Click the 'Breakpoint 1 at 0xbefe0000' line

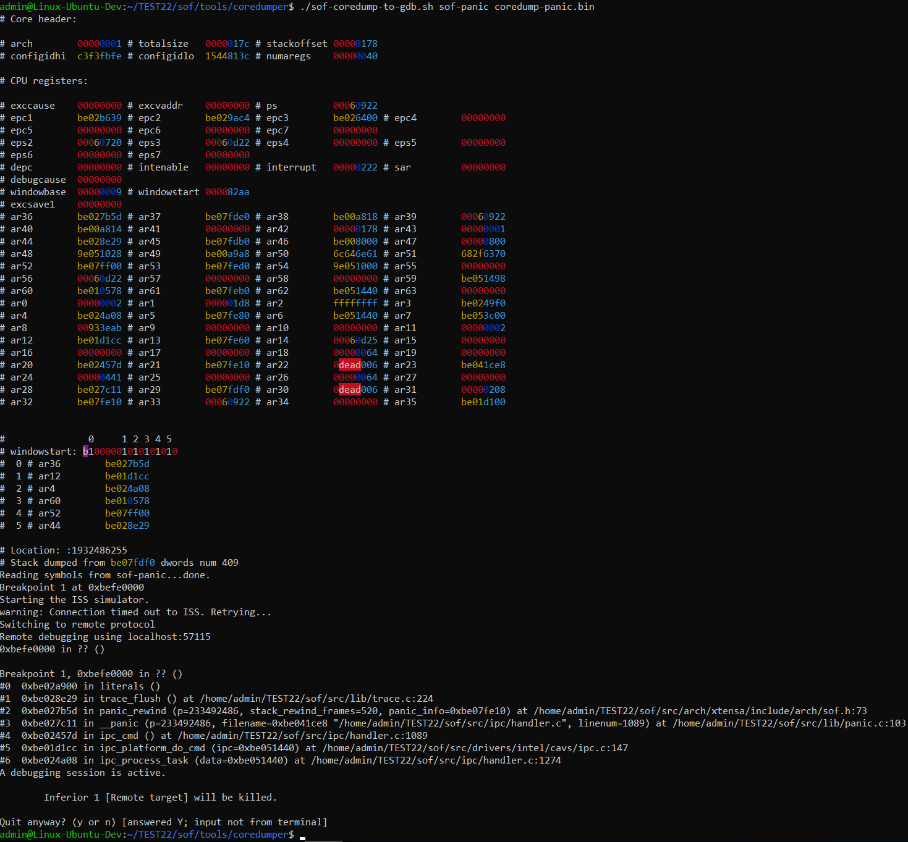pyautogui.click(x=72, y=587)
